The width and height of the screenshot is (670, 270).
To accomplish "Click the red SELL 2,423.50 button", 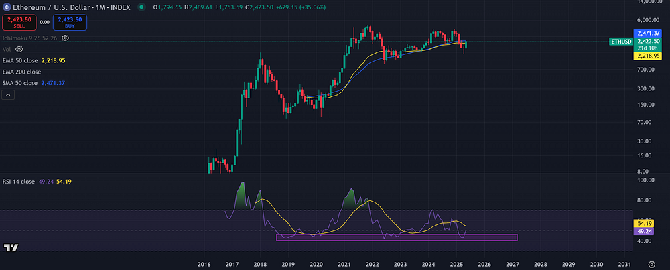I will coord(19,22).
